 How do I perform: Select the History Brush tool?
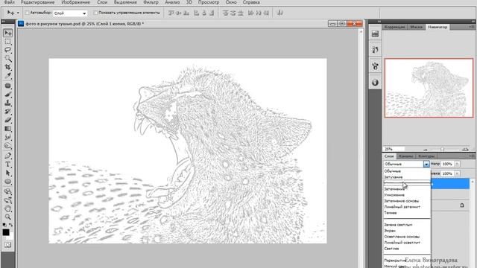[x=8, y=112]
